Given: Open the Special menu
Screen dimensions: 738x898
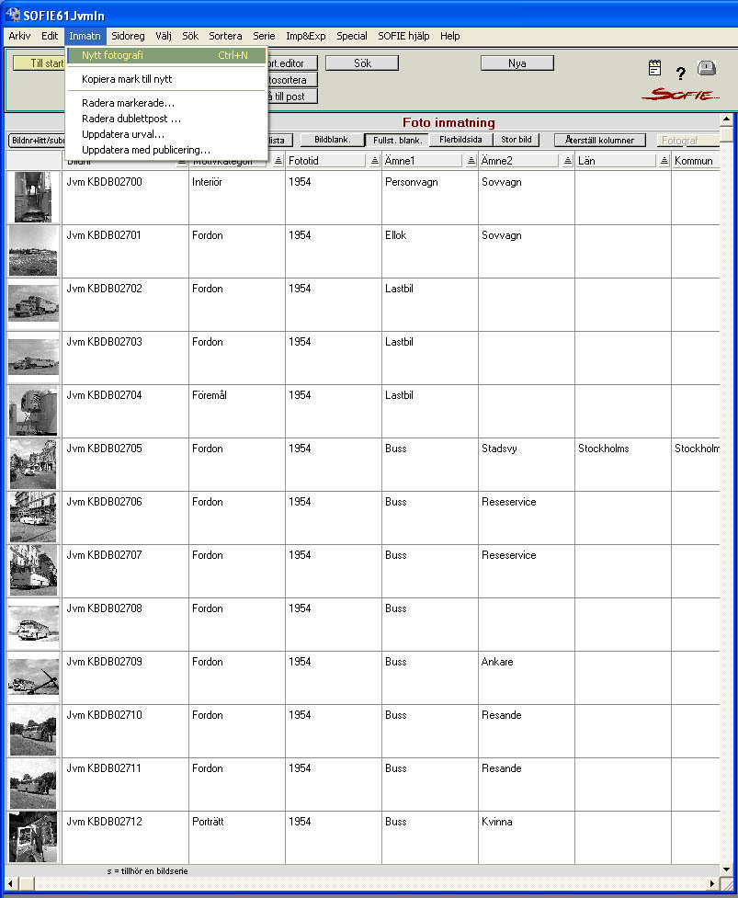Looking at the screenshot, I should point(352,36).
